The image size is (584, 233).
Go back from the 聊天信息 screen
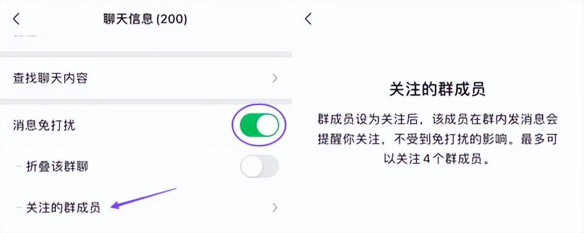(x=16, y=19)
